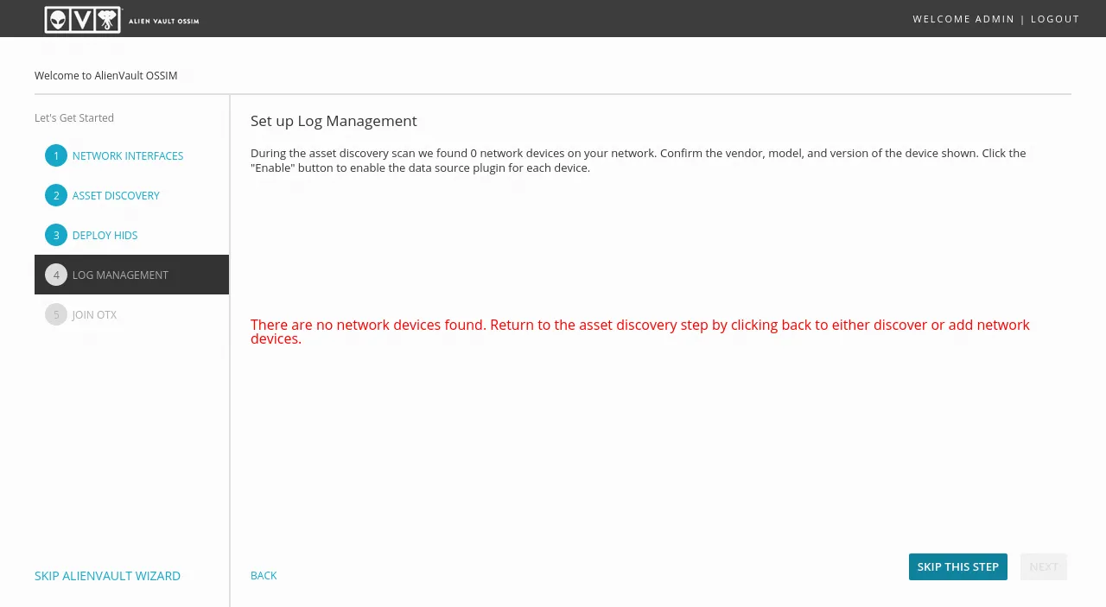Click the step 5 number circle

click(x=56, y=314)
